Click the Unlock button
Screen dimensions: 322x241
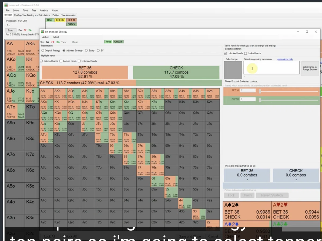pyautogui.click(x=247, y=195)
